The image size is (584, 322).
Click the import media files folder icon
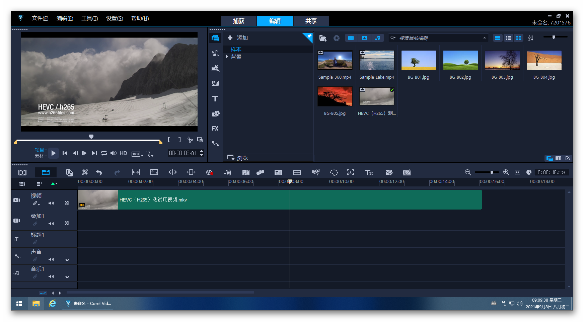click(323, 38)
